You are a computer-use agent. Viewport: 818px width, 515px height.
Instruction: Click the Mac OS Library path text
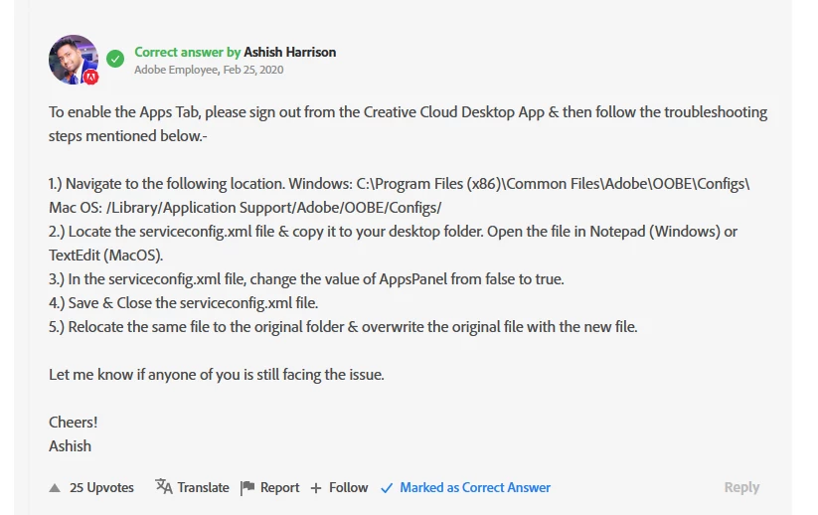click(274, 208)
